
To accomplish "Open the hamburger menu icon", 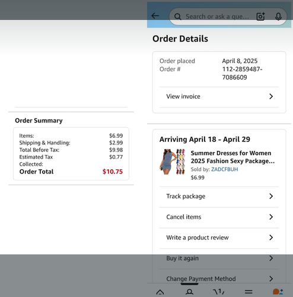I will pos(249,292).
